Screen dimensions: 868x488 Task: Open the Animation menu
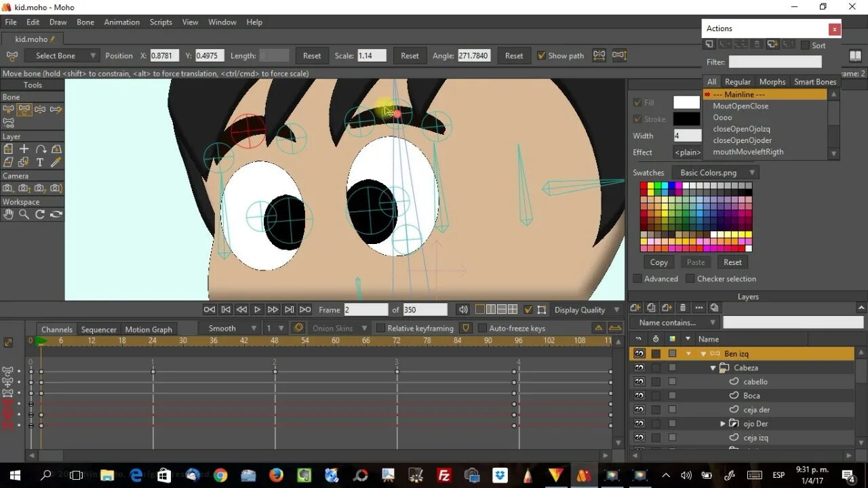(x=122, y=22)
